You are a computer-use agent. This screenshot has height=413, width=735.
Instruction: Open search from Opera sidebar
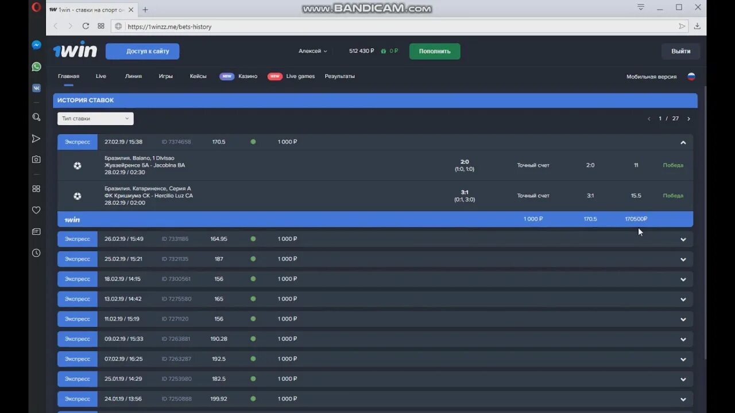click(36, 117)
